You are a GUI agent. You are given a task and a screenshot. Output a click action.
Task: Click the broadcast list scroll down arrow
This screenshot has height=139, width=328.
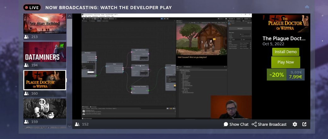coord(70,126)
